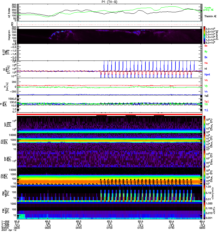The image size is (219, 234).
Task: Click inside the AE Index line plot
Action: click(109, 13)
